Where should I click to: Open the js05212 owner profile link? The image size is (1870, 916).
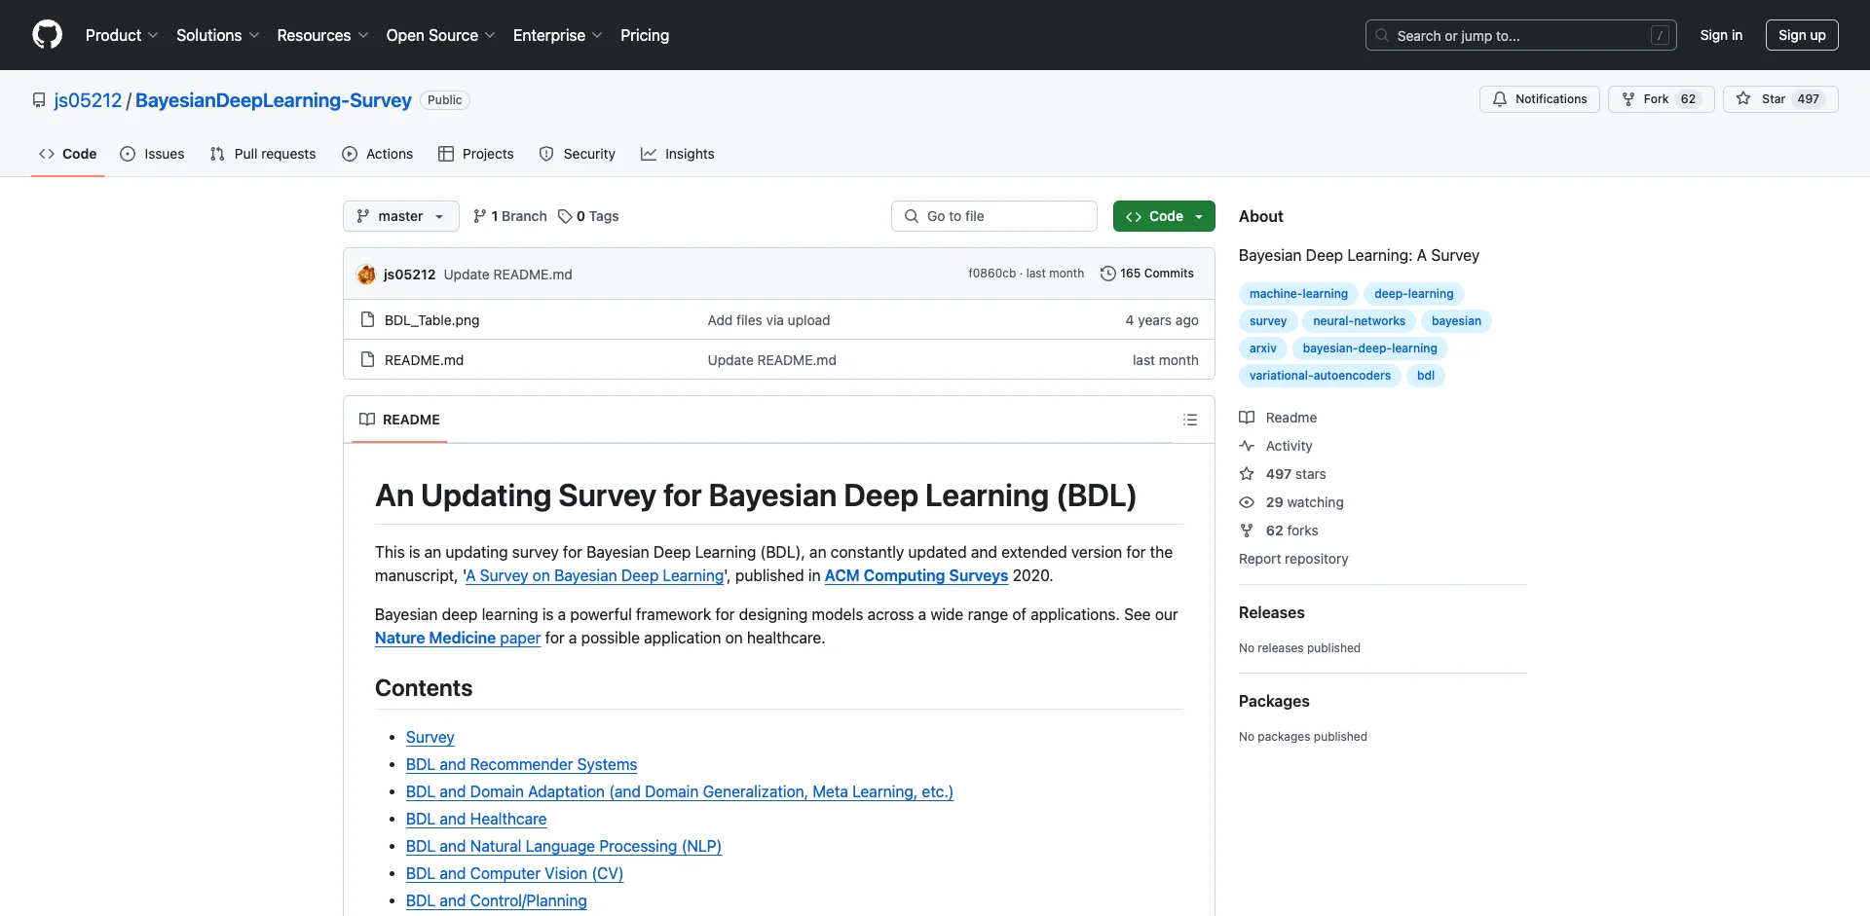coord(88,100)
